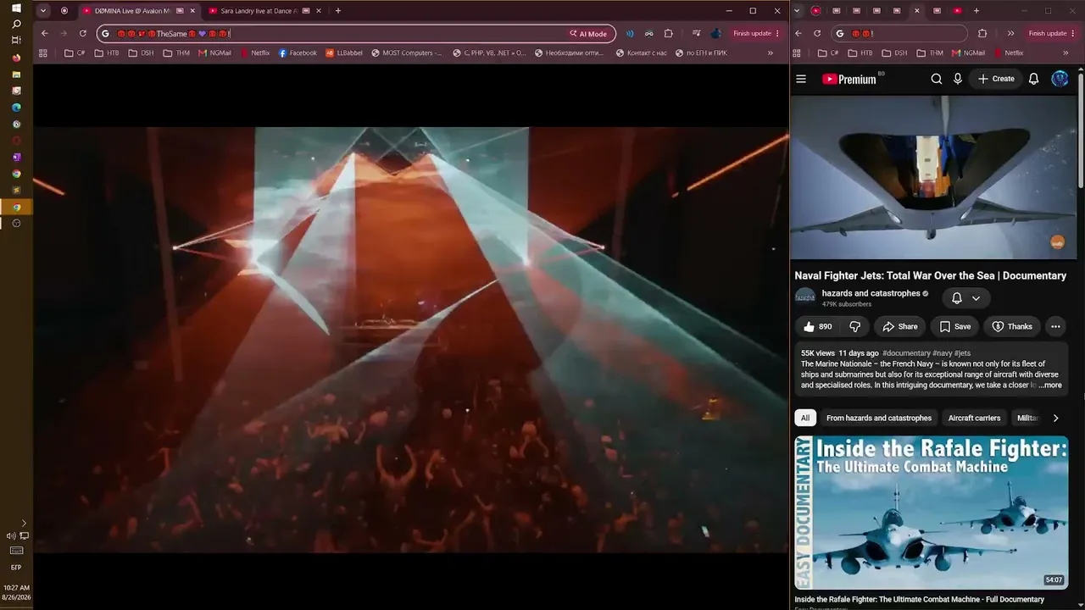Open YouTube notifications bell
The image size is (1085, 610).
coord(1034,79)
